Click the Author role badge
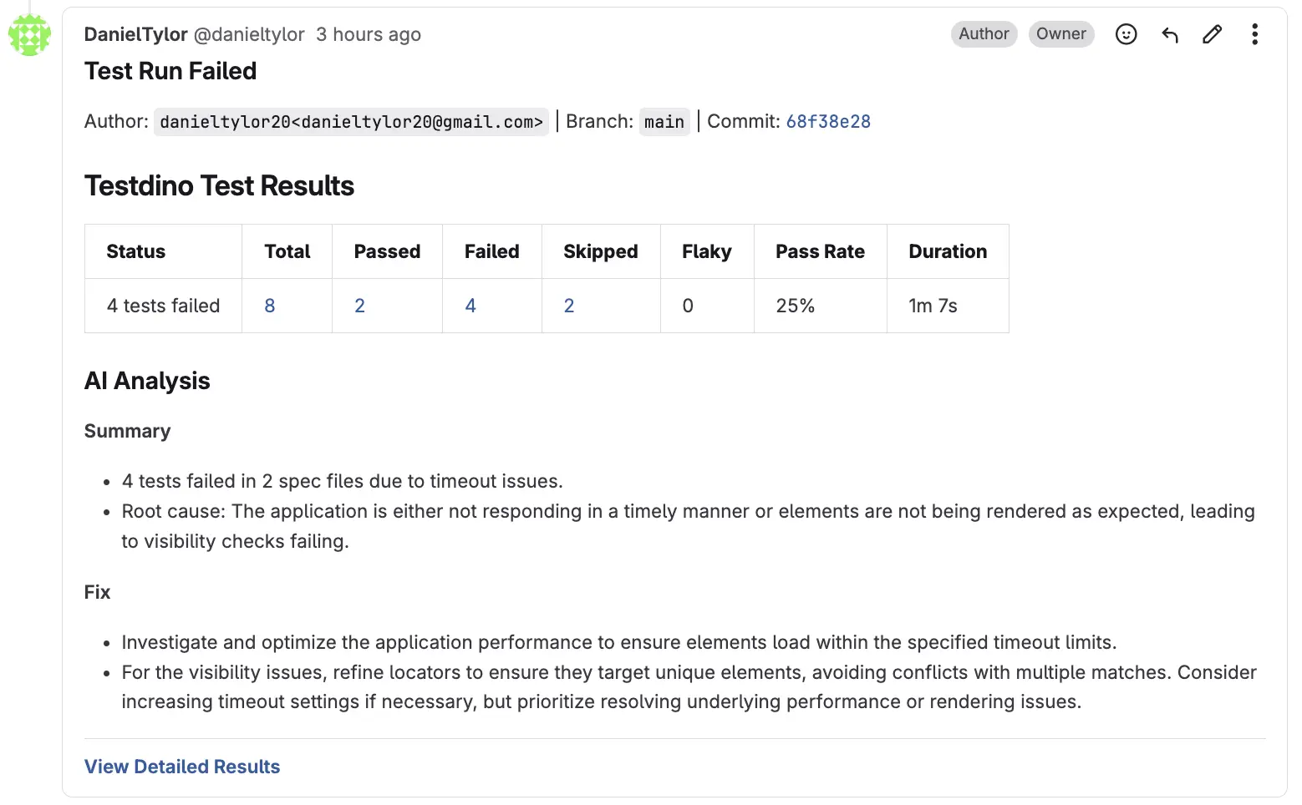The image size is (1302, 805). pyautogui.click(x=984, y=34)
